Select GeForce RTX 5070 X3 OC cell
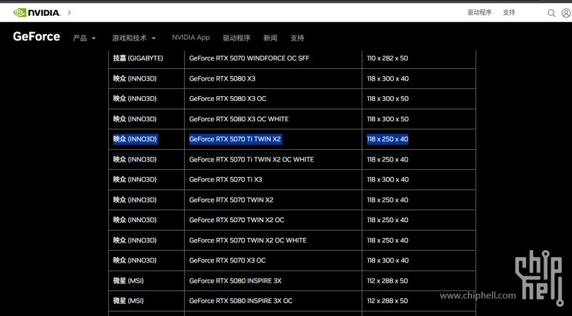The width and height of the screenshot is (572, 316). tap(227, 260)
